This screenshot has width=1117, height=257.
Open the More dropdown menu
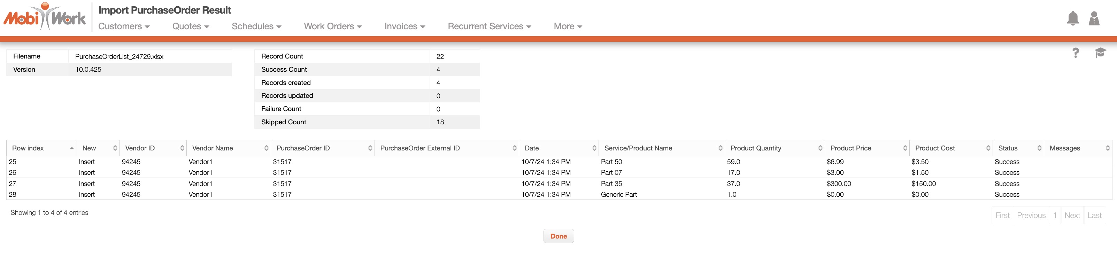(x=568, y=26)
